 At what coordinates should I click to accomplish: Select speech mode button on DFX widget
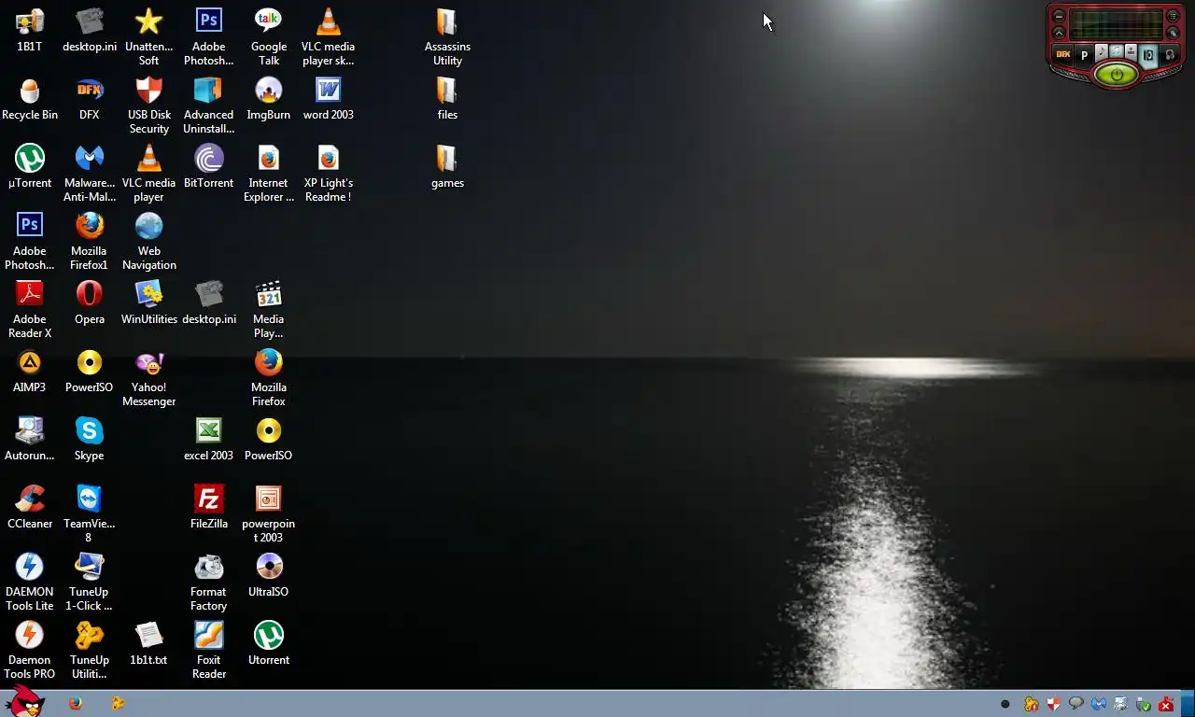pyautogui.click(x=1131, y=52)
